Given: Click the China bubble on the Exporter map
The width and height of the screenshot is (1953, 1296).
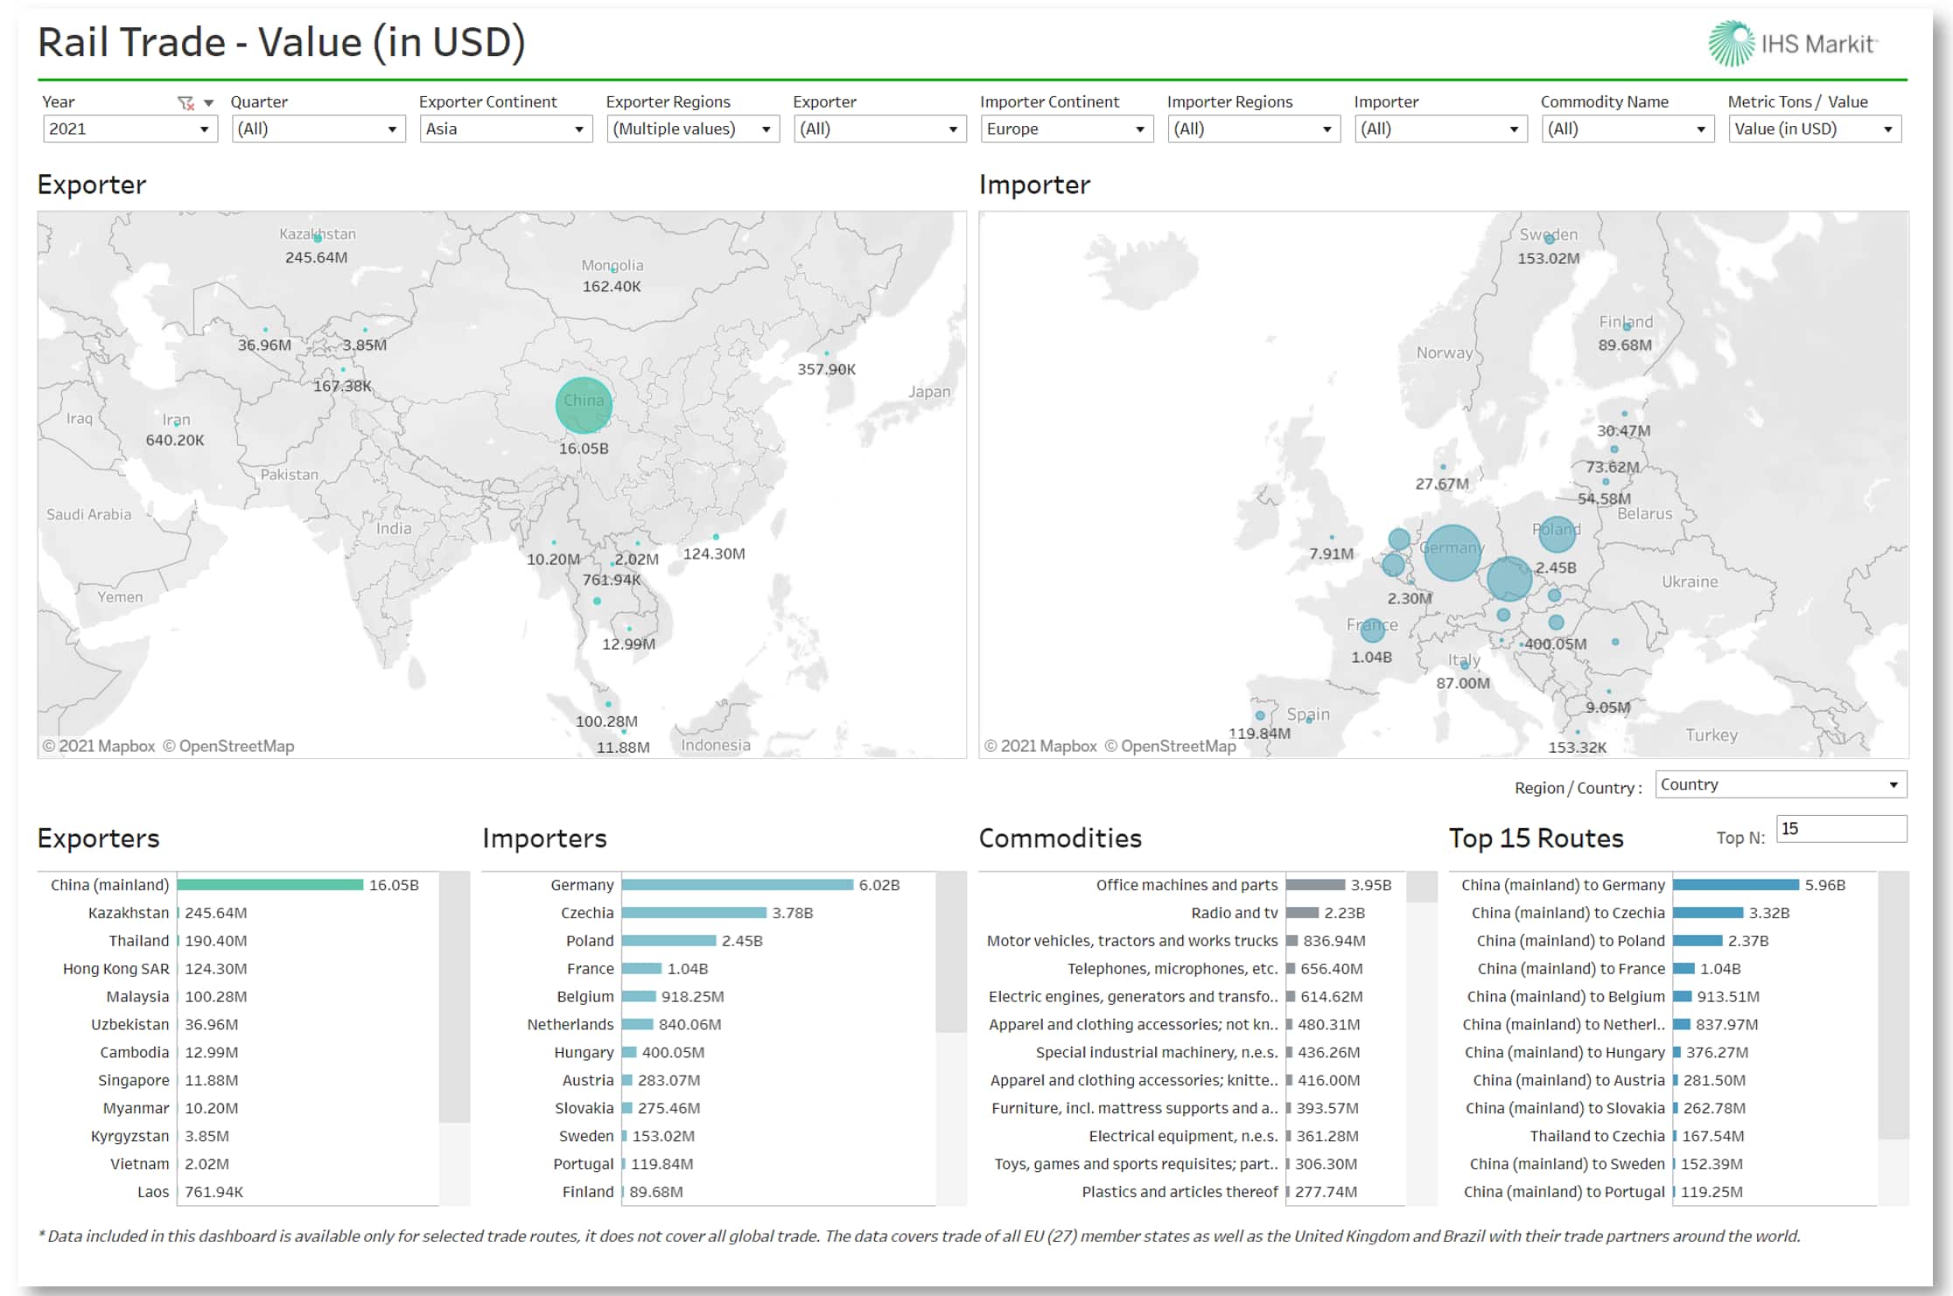Looking at the screenshot, I should click(x=584, y=405).
